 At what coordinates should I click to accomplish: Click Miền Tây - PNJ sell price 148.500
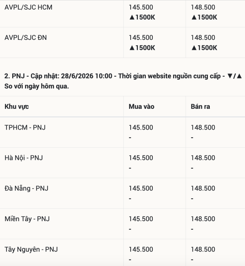point(203,219)
